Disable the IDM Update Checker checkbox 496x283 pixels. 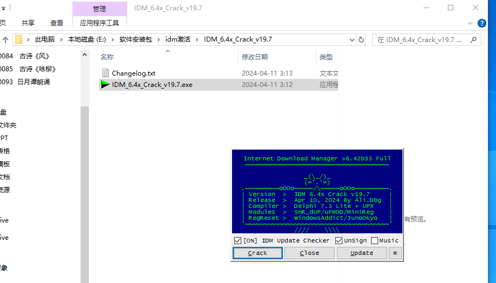(x=237, y=240)
